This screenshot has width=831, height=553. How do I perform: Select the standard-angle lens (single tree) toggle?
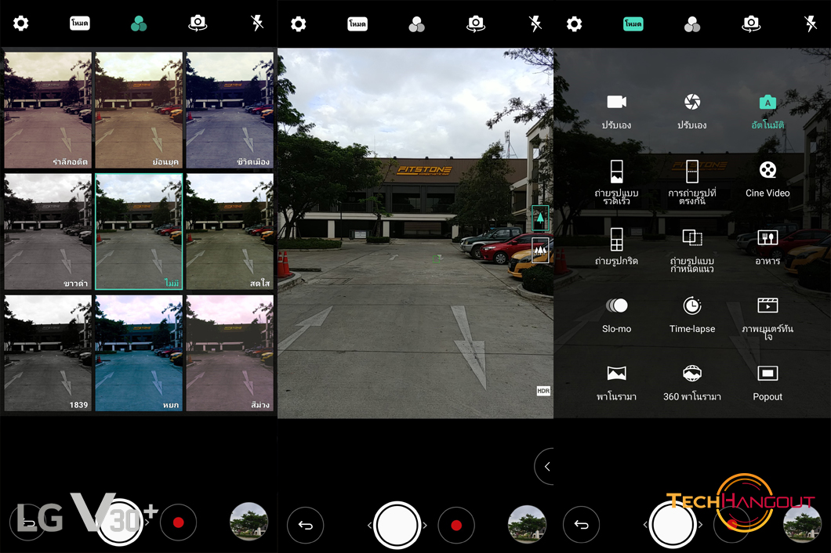tap(540, 218)
